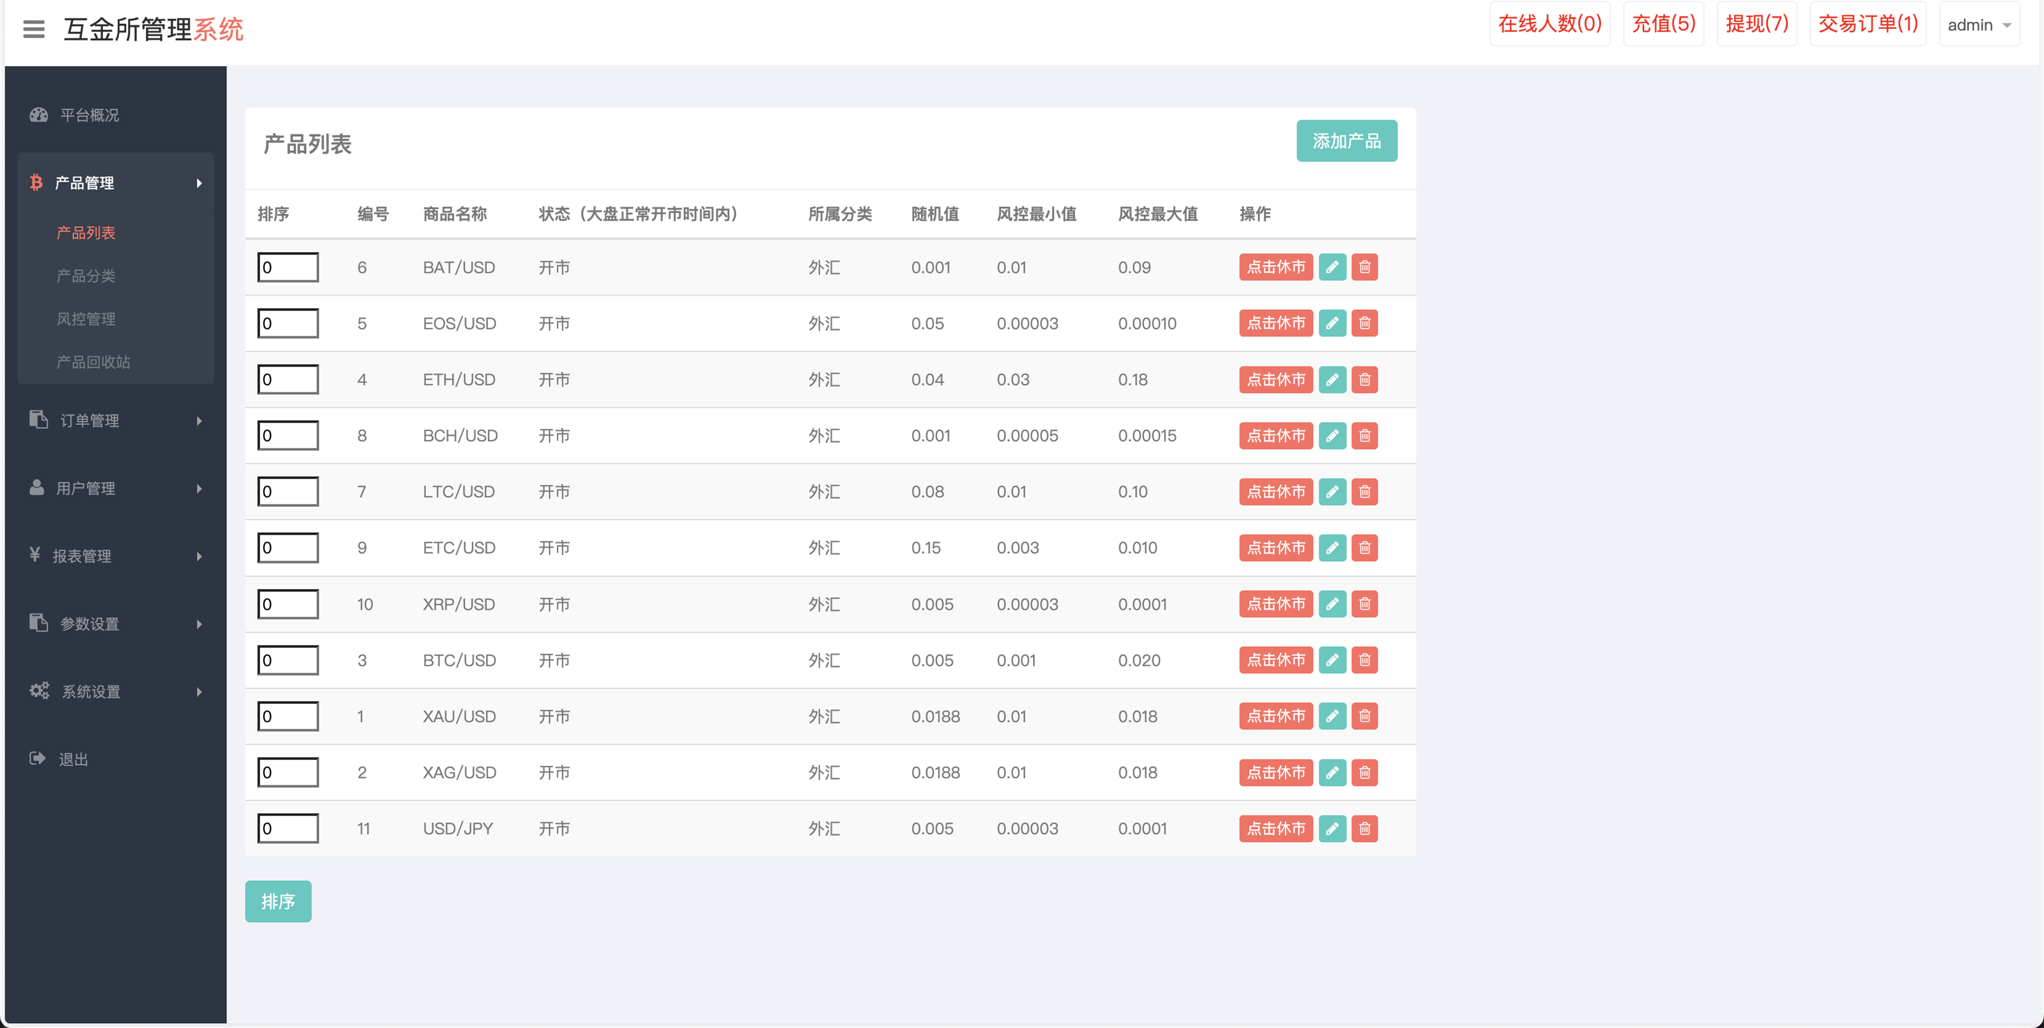
Task: Open 风控管理 submenu item
Action: pos(86,319)
